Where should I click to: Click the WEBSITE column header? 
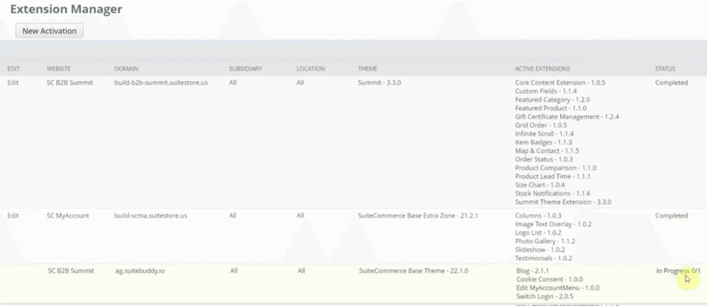(x=58, y=69)
